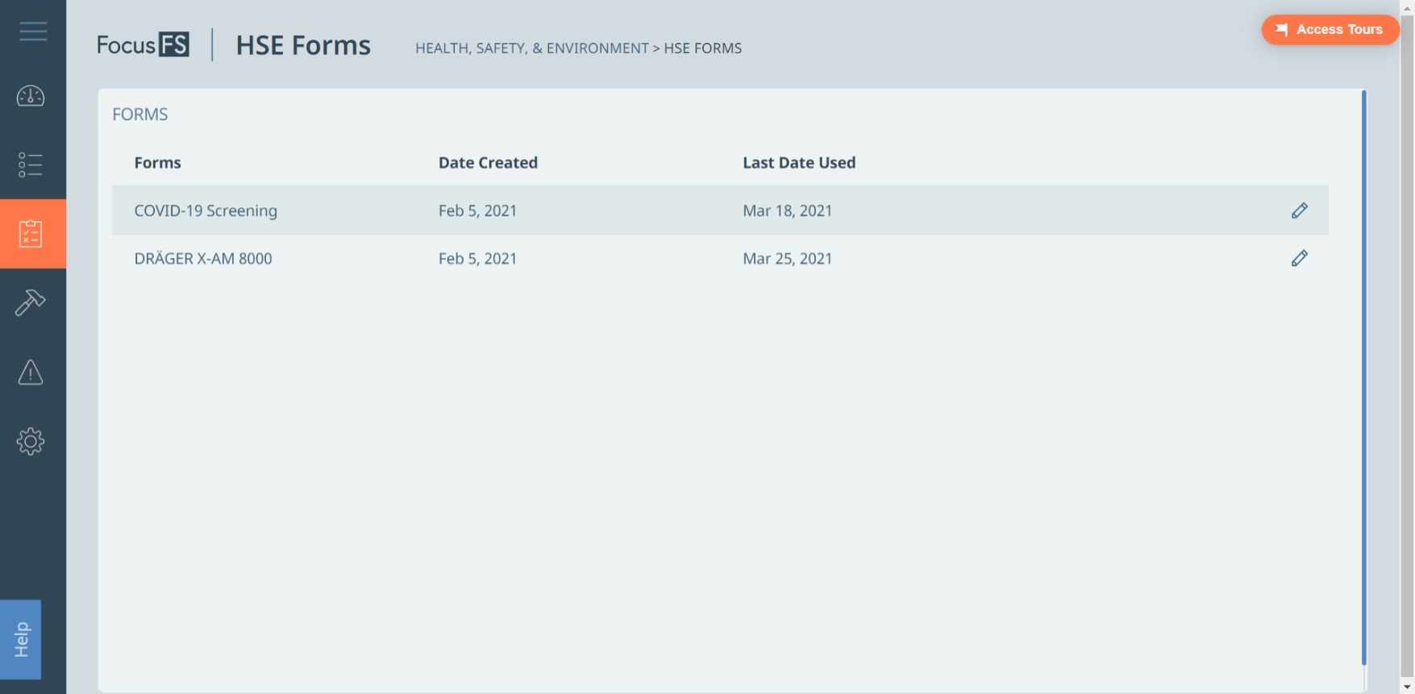Sort by the Forms column header

157,163
